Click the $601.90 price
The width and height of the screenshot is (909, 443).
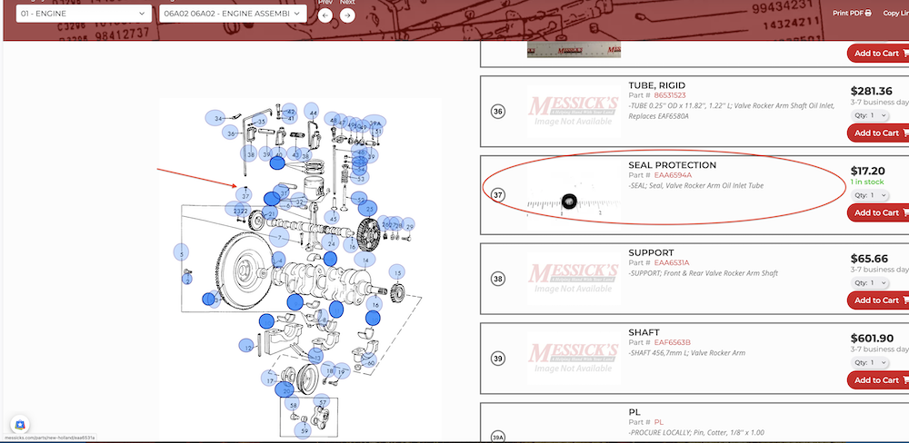872,339
